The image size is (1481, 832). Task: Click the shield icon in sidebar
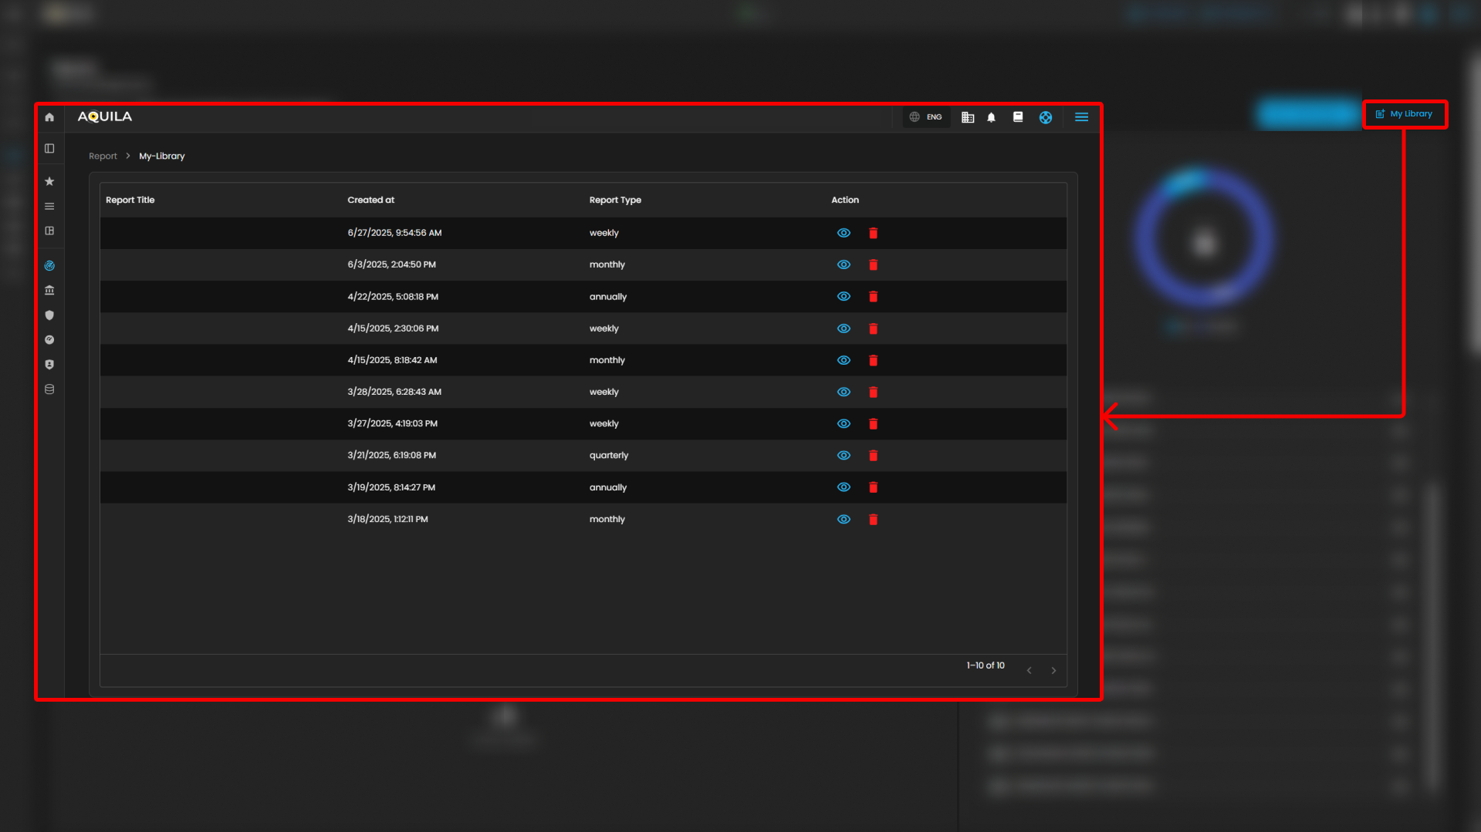[49, 315]
